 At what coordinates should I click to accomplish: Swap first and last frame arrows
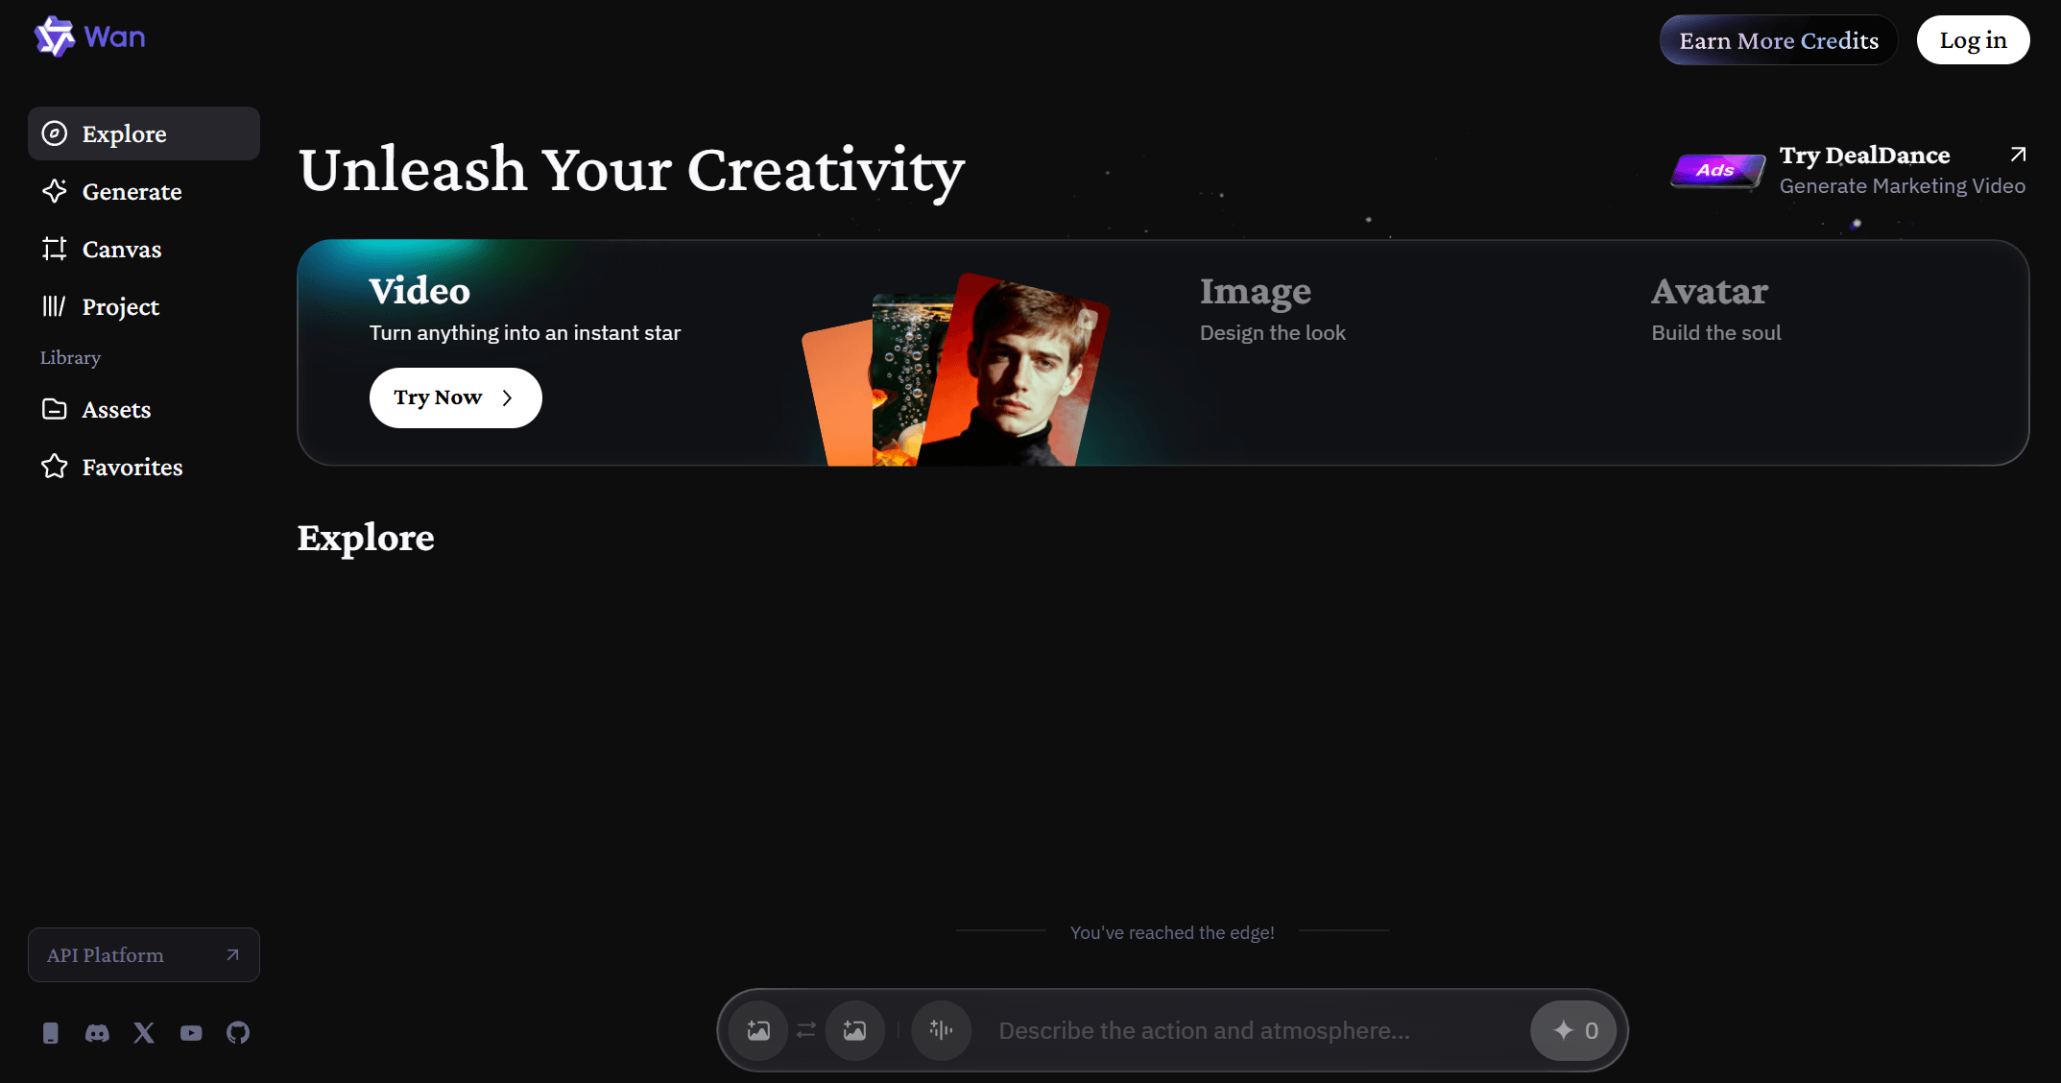[806, 1030]
